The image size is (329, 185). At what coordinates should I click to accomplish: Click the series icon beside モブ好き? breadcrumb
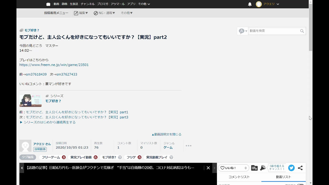point(21,30)
